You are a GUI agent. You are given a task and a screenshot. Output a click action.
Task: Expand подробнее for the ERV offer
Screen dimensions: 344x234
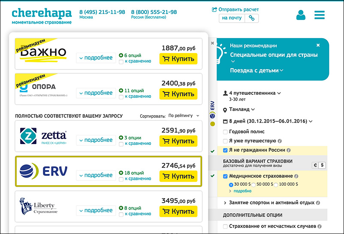click(x=96, y=175)
